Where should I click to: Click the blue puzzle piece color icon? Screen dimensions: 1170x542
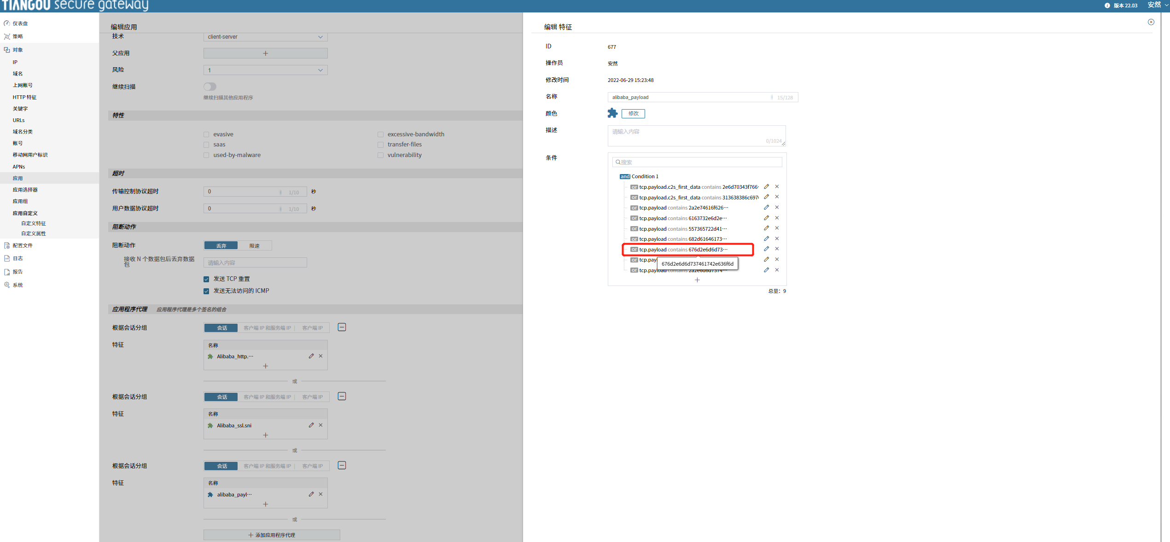612,113
